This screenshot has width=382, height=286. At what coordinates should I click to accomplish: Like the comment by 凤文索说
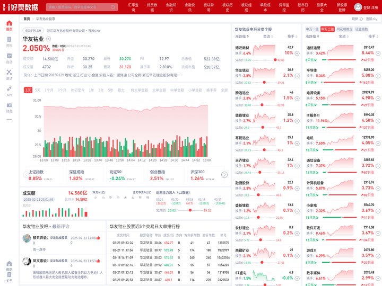98,261
